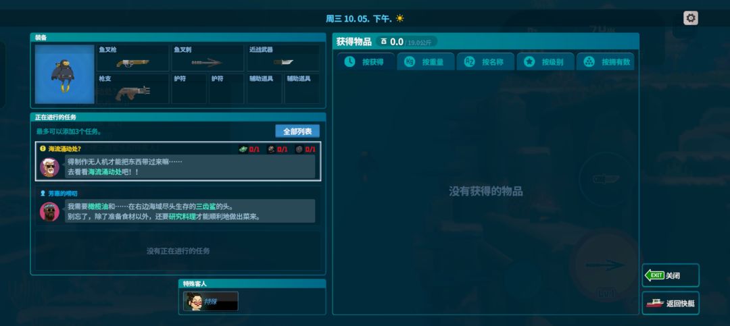Open the 全部列表 full mission list
Image resolution: width=730 pixels, height=326 pixels.
(297, 131)
